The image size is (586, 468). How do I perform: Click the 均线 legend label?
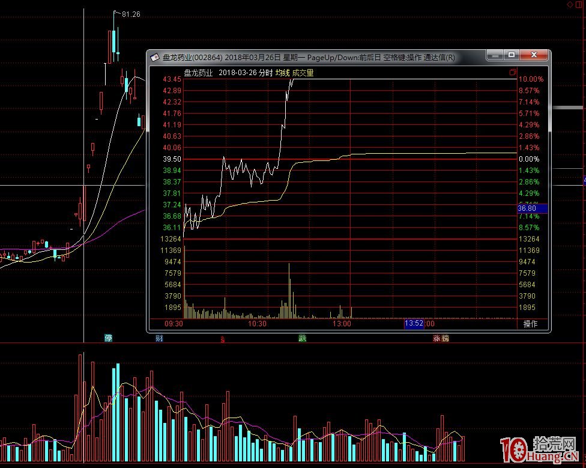283,73
